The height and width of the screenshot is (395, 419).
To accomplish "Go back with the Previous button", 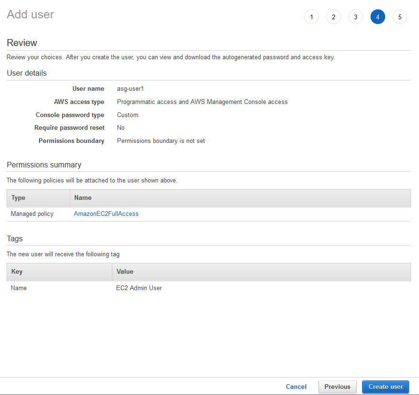I will click(337, 387).
